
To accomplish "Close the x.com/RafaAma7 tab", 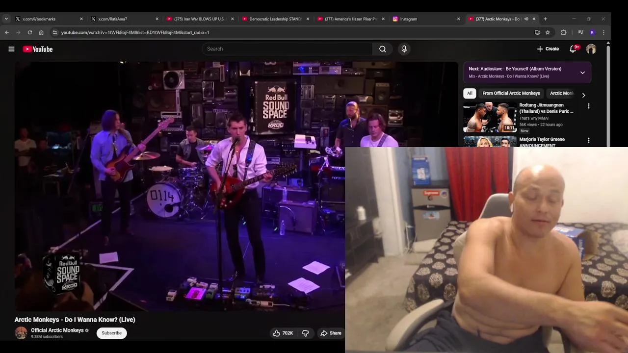I will 157,19.
